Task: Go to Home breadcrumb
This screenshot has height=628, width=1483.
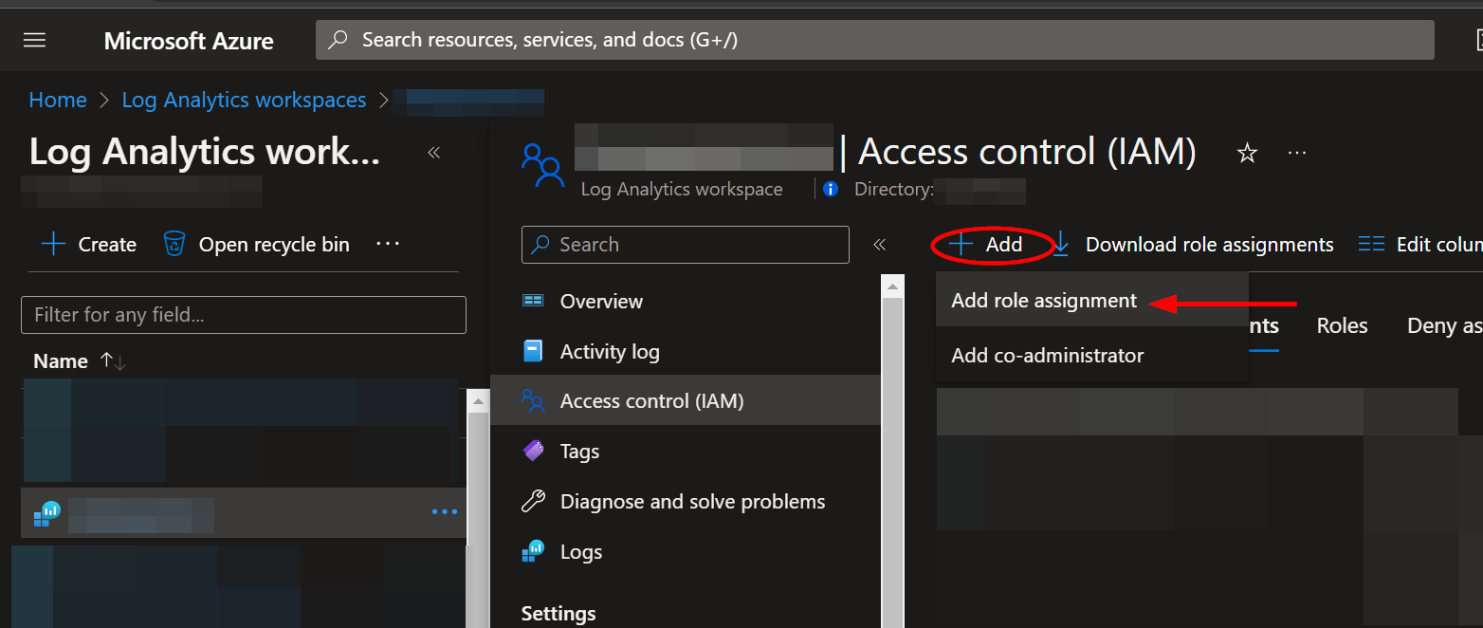Action: click(x=58, y=100)
